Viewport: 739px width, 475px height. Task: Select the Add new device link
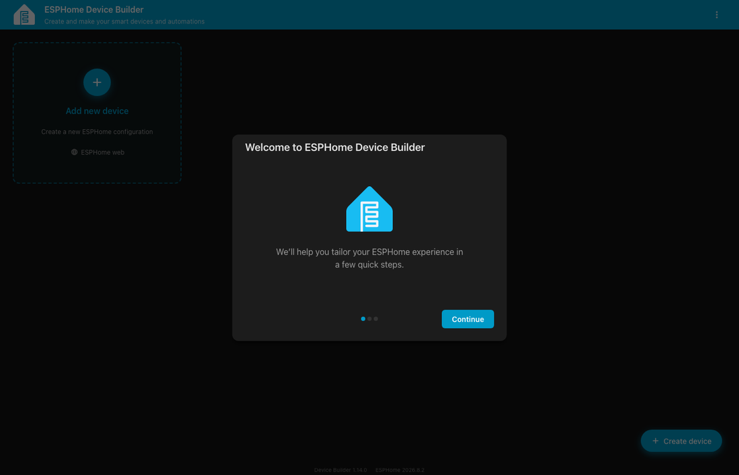pos(97,112)
